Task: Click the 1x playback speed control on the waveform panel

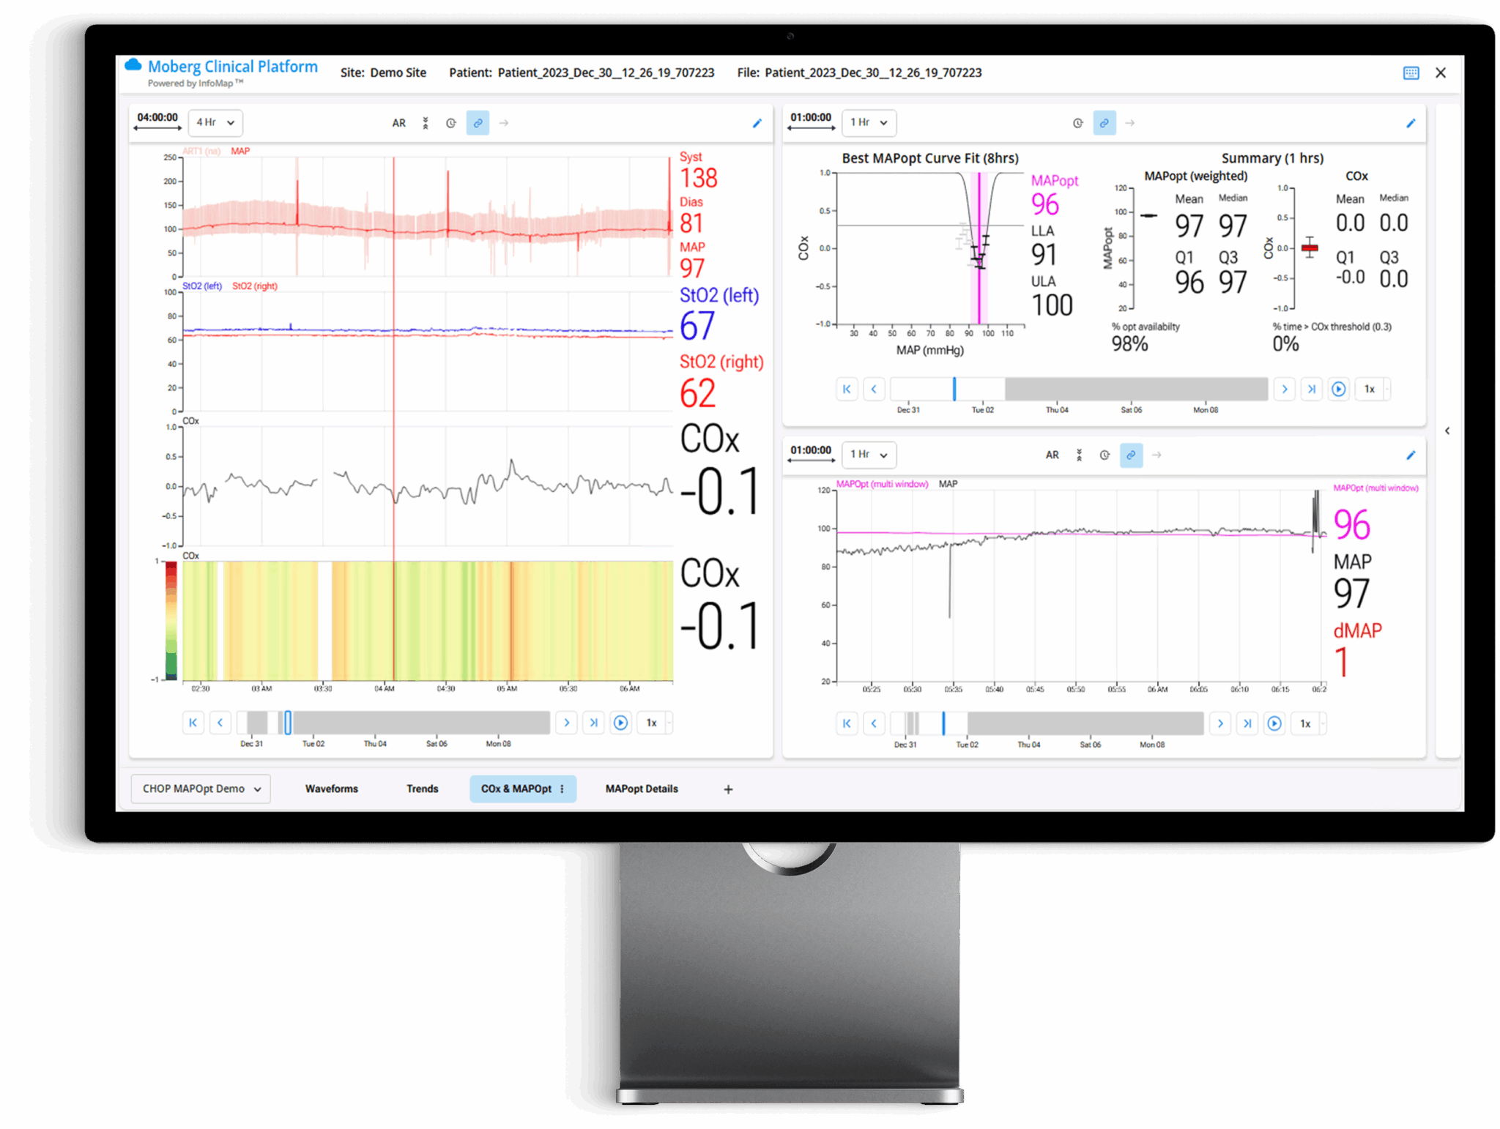Action: [652, 723]
